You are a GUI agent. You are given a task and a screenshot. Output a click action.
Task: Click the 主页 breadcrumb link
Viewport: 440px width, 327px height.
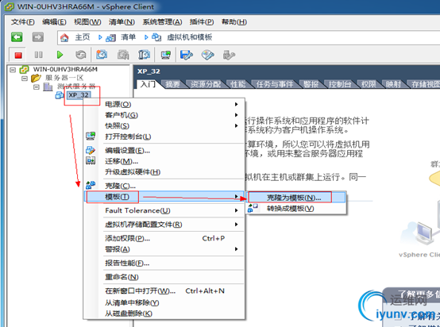82,37
